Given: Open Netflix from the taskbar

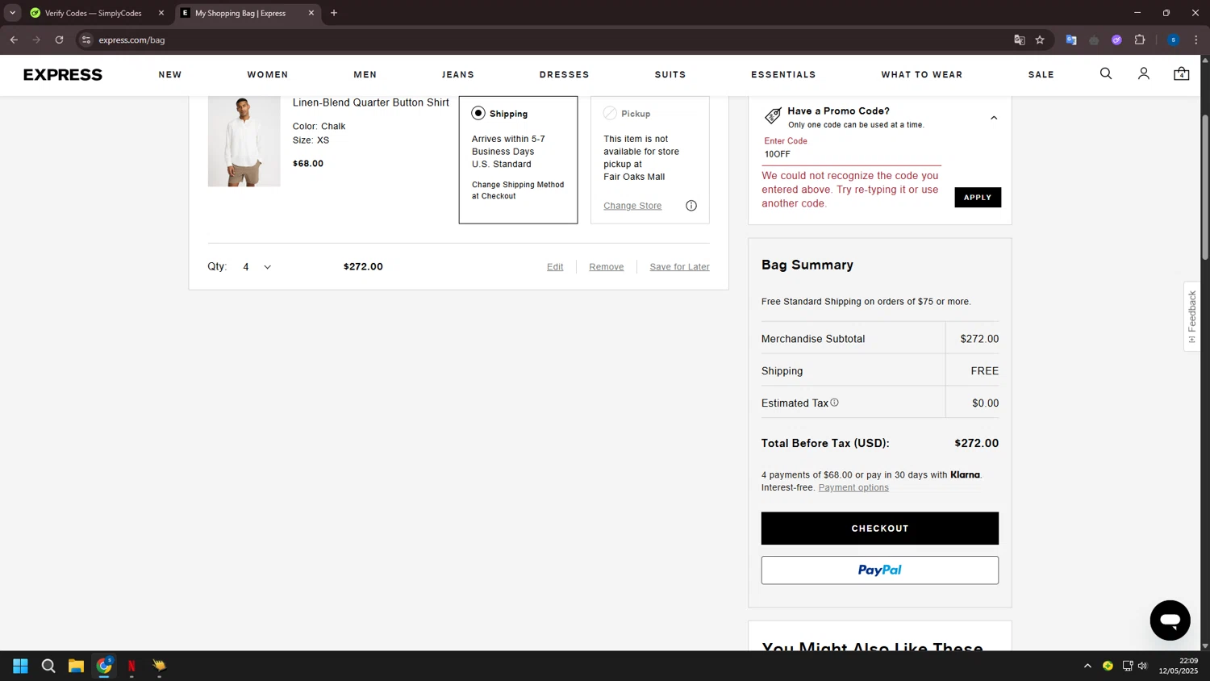Looking at the screenshot, I should pyautogui.click(x=131, y=666).
